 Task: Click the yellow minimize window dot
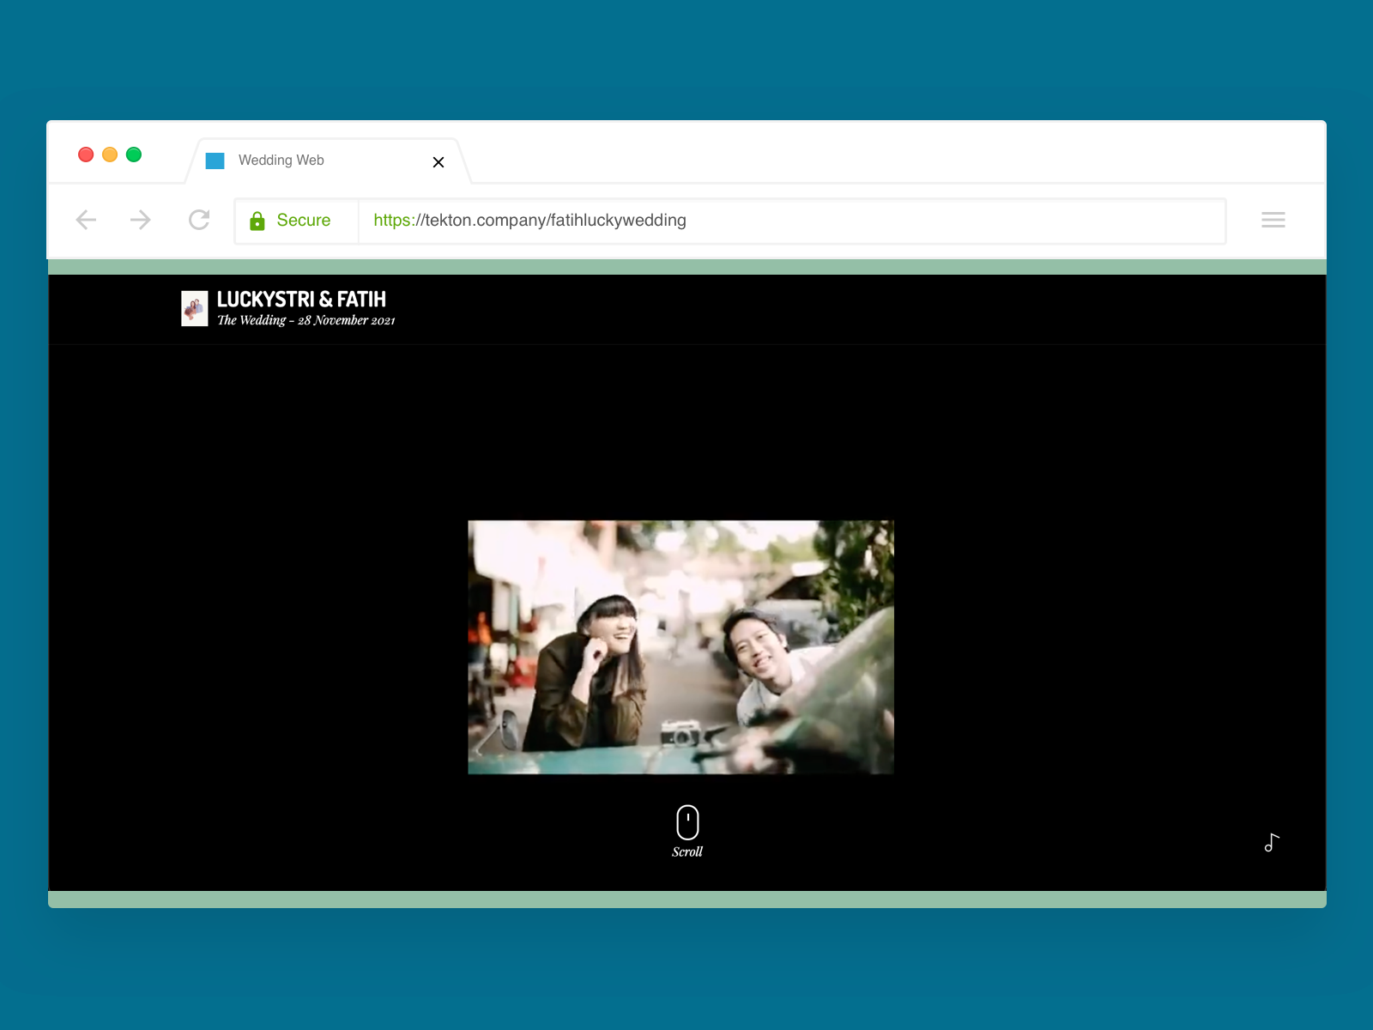tap(110, 154)
